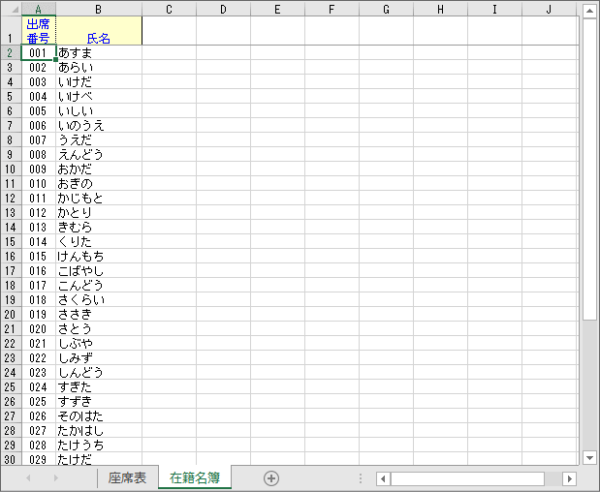Click the tab bar resize handle dots
This screenshot has height=492, width=600.
point(361,478)
